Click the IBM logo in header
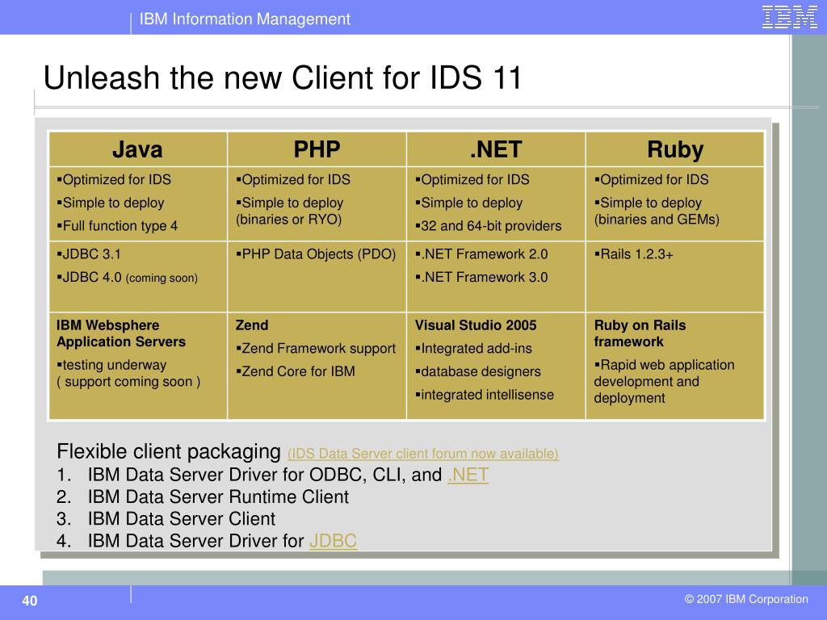This screenshot has width=827, height=620. (x=789, y=17)
